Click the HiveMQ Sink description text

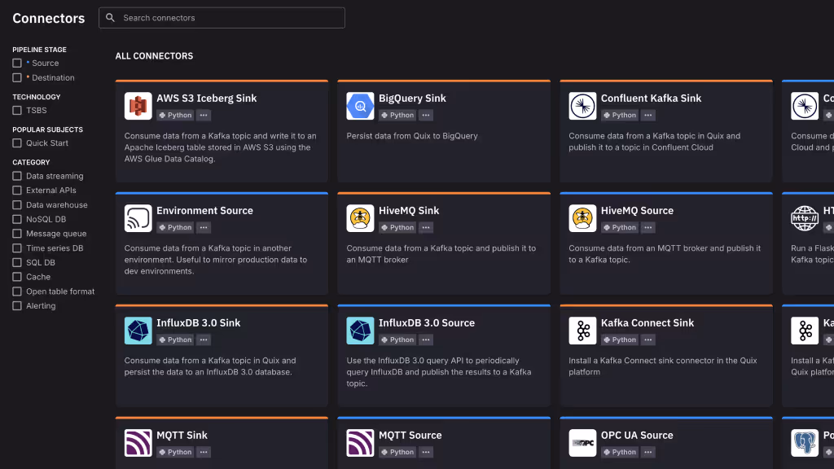coord(441,254)
